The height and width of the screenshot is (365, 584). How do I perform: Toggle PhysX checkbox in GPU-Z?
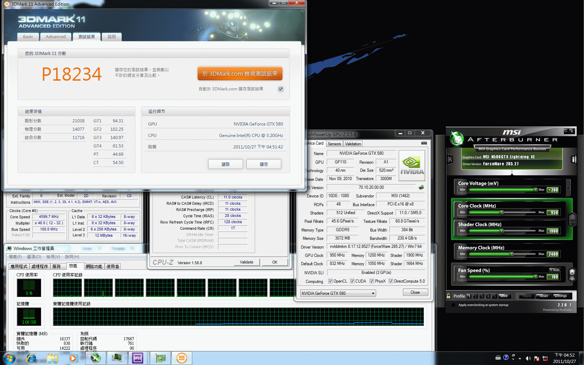click(372, 281)
